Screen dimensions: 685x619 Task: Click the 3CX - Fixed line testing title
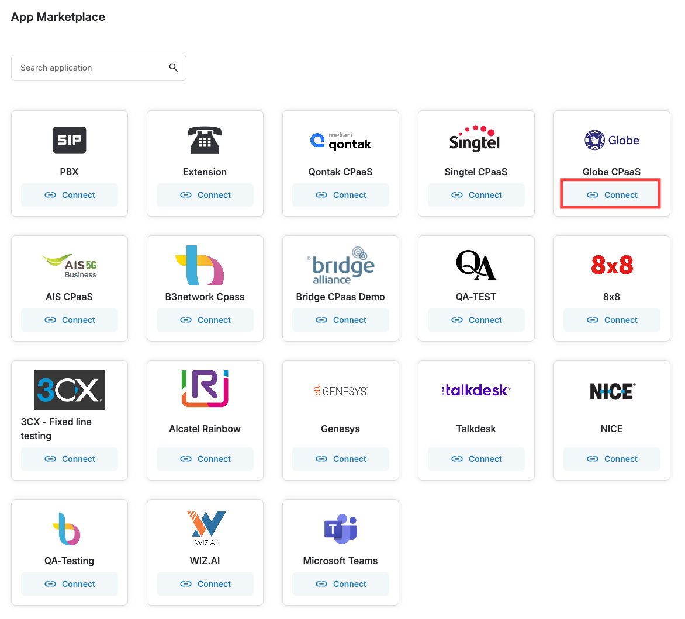click(56, 429)
